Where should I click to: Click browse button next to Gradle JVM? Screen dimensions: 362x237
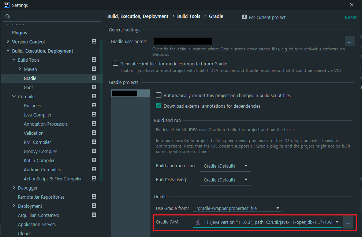[x=348, y=222]
